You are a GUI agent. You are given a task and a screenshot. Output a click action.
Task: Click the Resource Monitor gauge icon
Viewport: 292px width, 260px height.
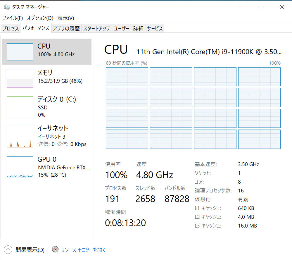click(x=55, y=249)
